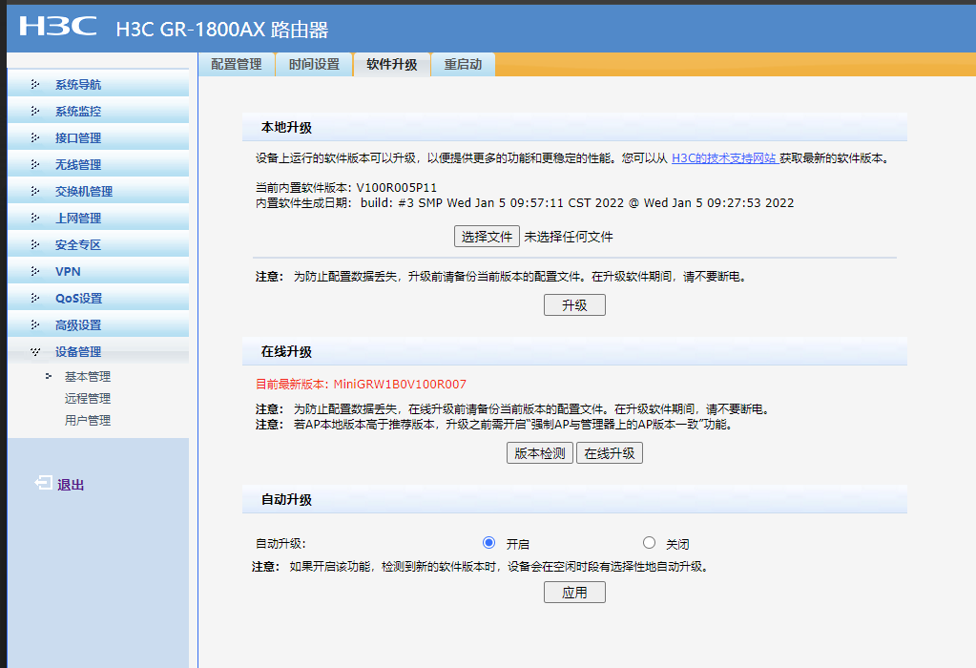The width and height of the screenshot is (976, 668).
Task: Collapse 设备管理 via its arrow icon
Action: pyautogui.click(x=35, y=352)
